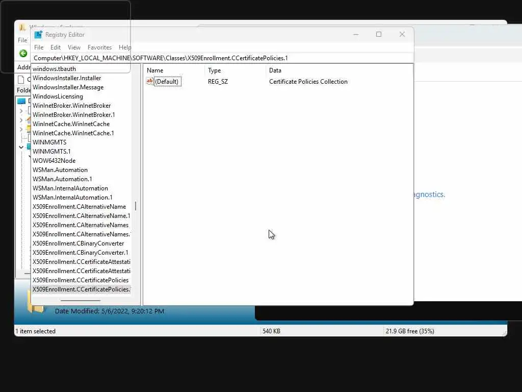This screenshot has height=392, width=522.
Task: Click the REG_SZ type cell
Action: pos(218,82)
